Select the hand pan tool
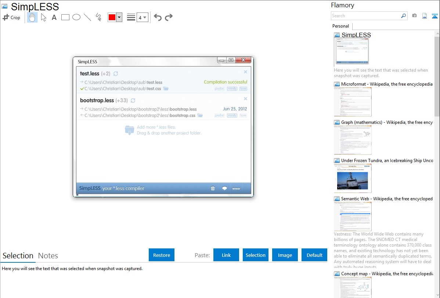Screen dimensions: 440x298 coord(32,17)
